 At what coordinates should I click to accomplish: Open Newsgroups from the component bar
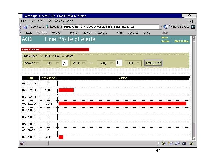point(177,143)
